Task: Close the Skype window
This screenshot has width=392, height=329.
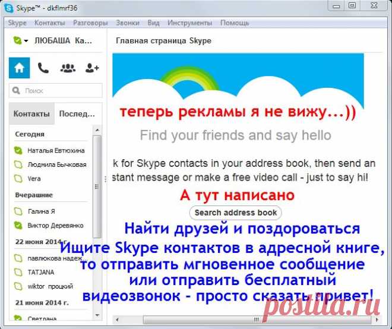Action: pyautogui.click(x=374, y=5)
